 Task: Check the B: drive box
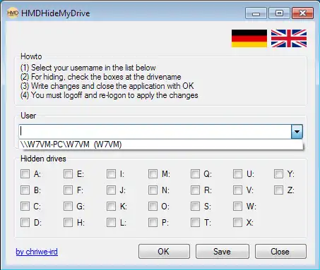click(x=25, y=190)
